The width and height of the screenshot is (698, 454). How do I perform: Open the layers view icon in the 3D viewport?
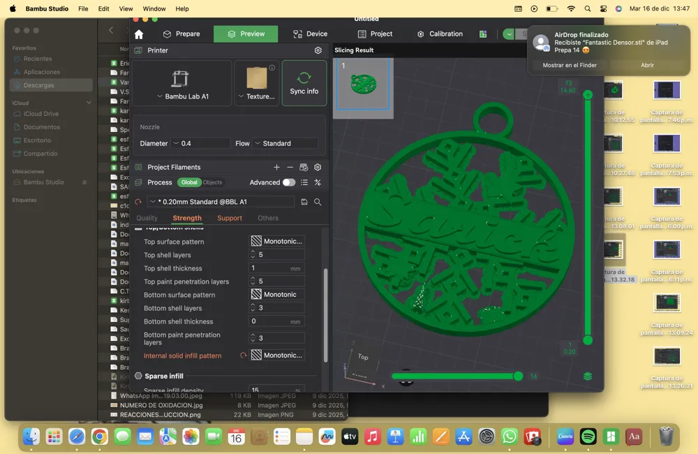(588, 376)
